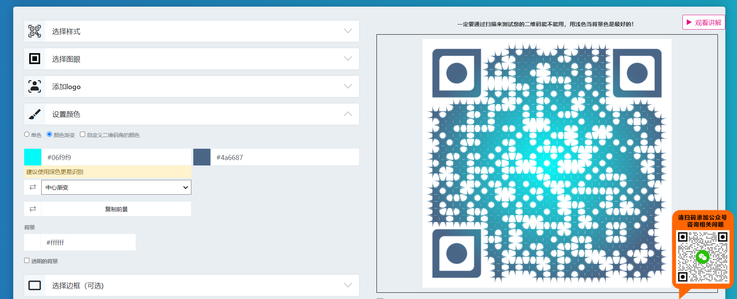
Task: Expand the 添加logo section chevron
Action: 348,86
